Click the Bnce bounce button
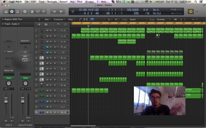206x128 pixels. [x=28, y=118]
